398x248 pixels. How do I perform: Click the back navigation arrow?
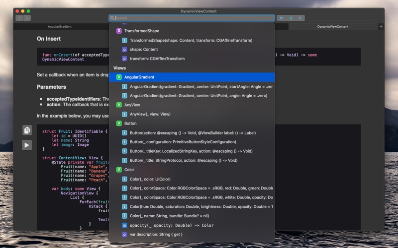click(x=19, y=18)
